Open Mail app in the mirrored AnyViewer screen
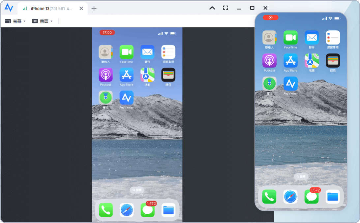This screenshot has width=360, height=223. tap(147, 52)
